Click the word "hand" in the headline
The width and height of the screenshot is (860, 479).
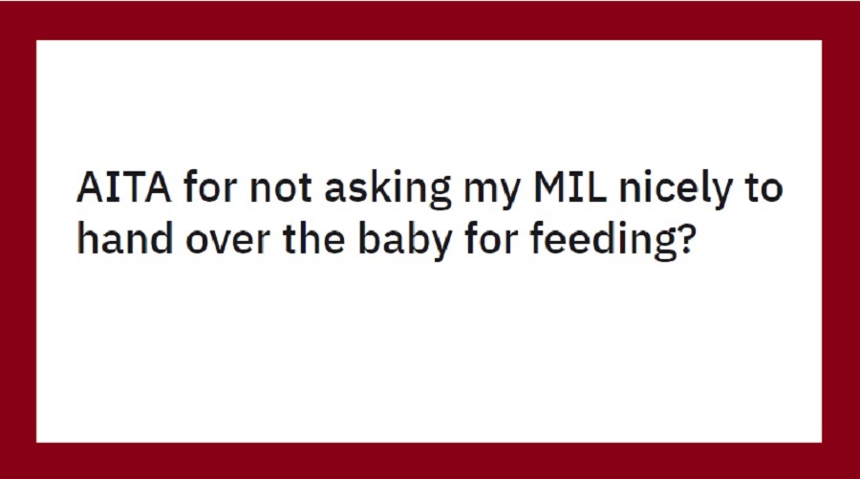click(x=124, y=238)
